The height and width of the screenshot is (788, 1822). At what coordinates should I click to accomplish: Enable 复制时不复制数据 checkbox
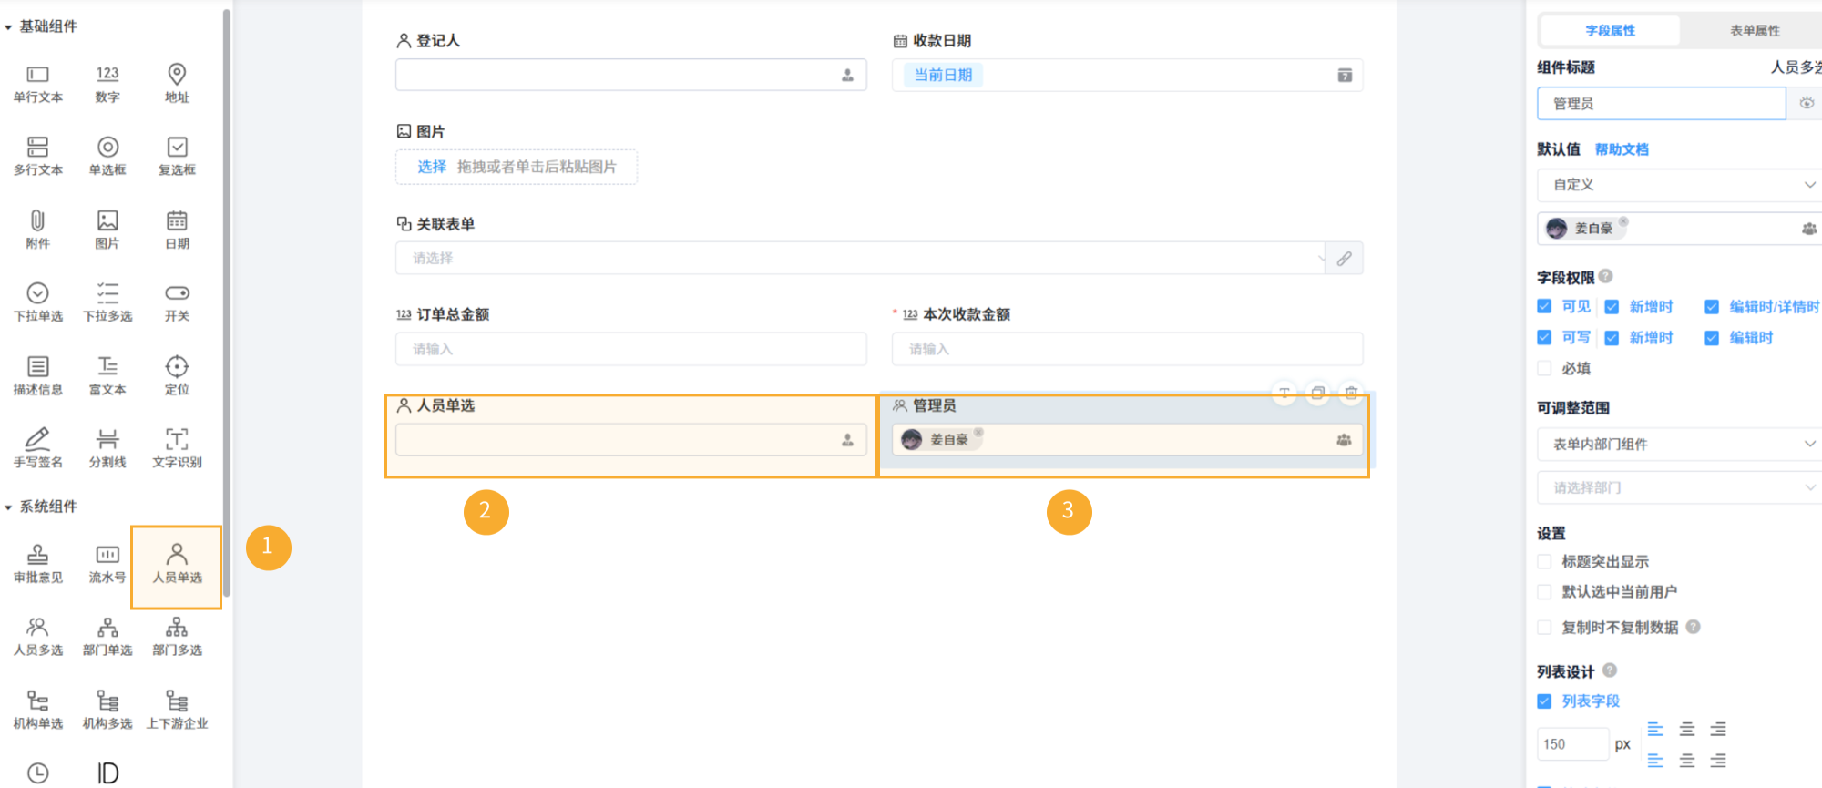(1544, 627)
